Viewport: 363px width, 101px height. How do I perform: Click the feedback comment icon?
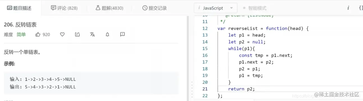[x=122, y=34]
